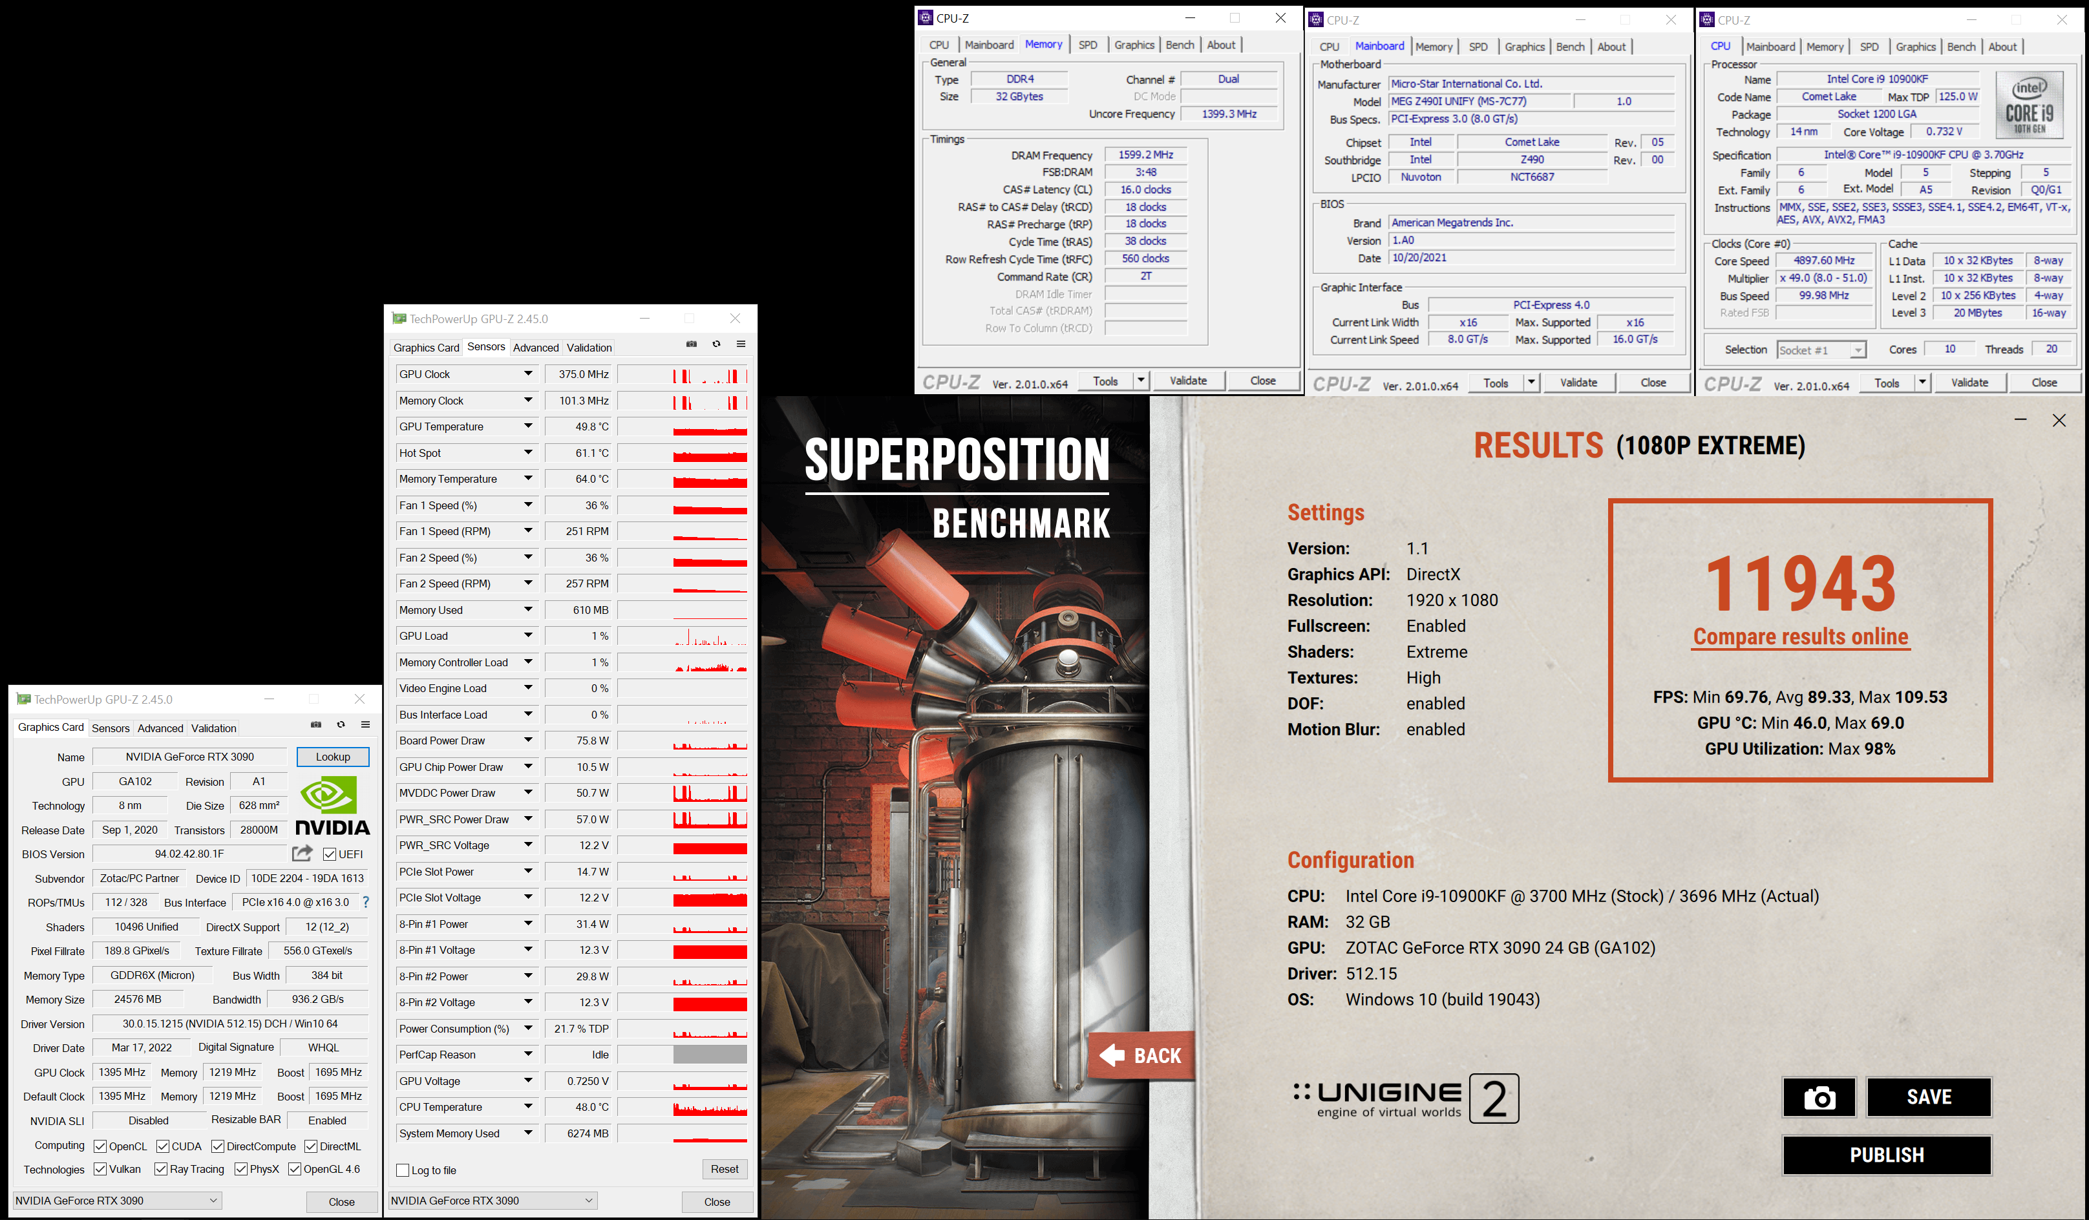
Task: Toggle the DirectCompute checkbox
Action: [x=218, y=1146]
